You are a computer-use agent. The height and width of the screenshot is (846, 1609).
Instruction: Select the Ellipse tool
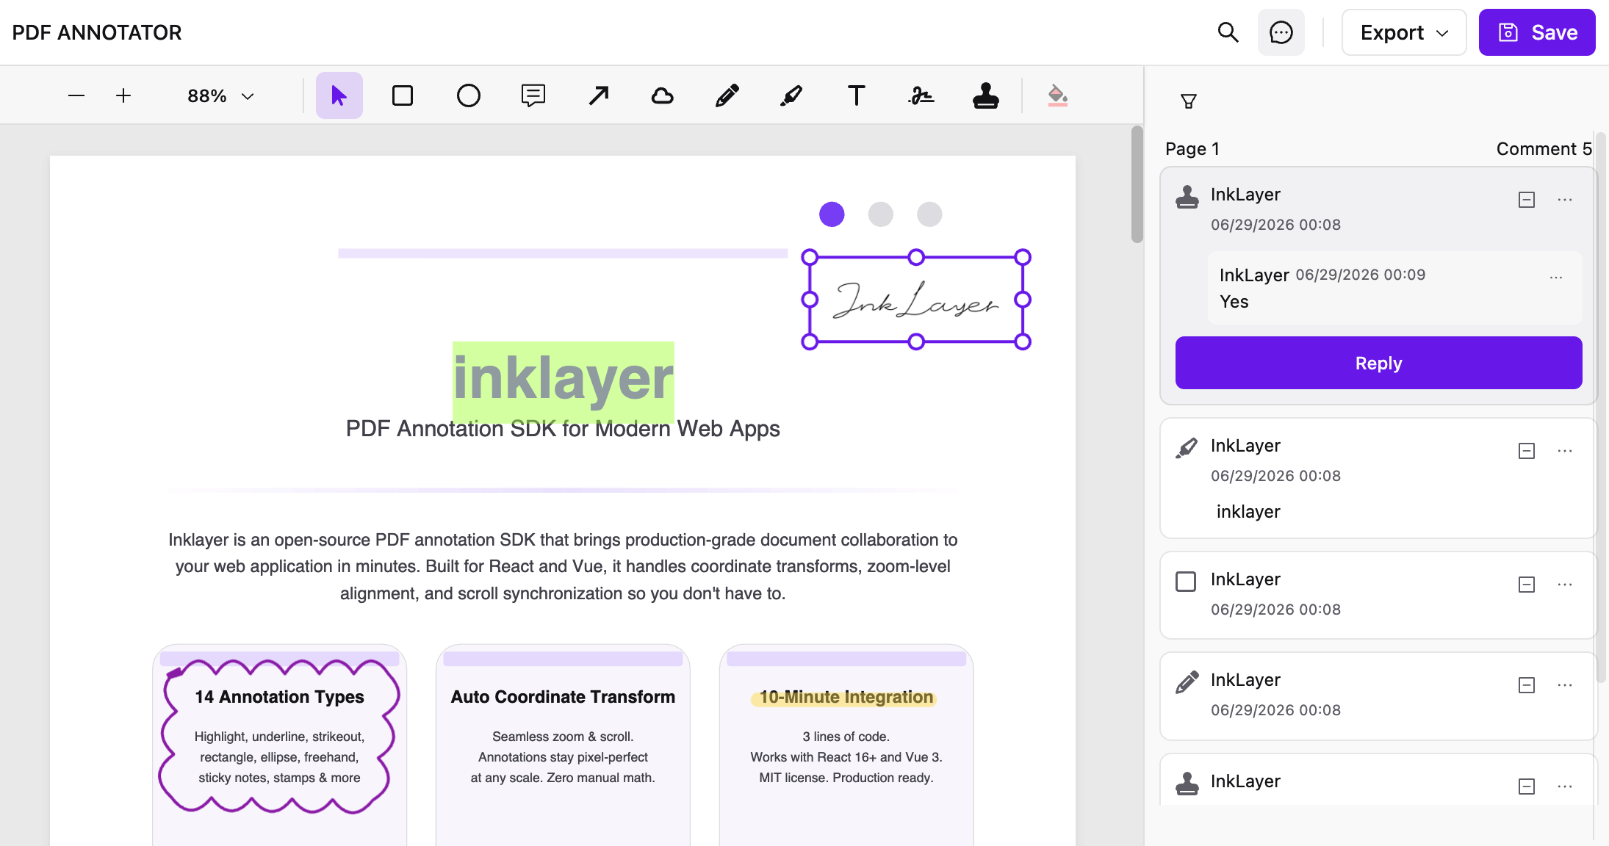tap(468, 95)
